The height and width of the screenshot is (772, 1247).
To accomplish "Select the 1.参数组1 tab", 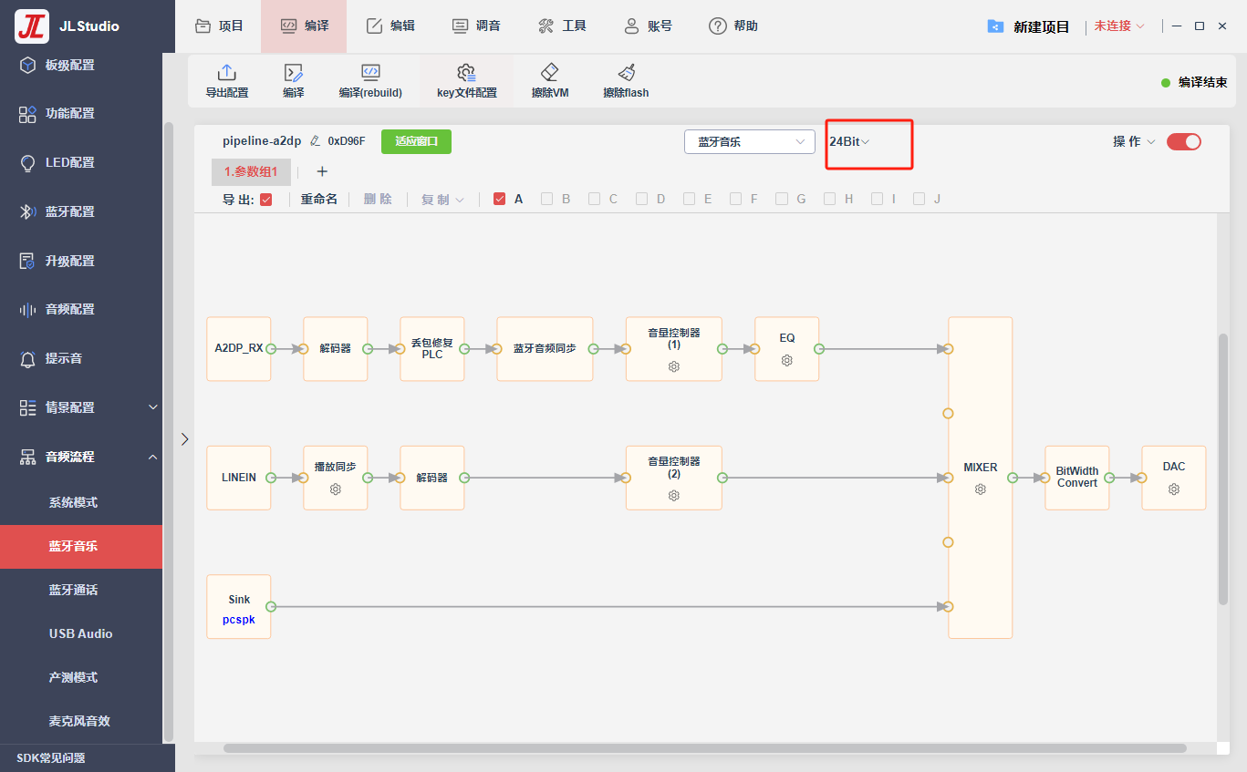I will [x=251, y=171].
